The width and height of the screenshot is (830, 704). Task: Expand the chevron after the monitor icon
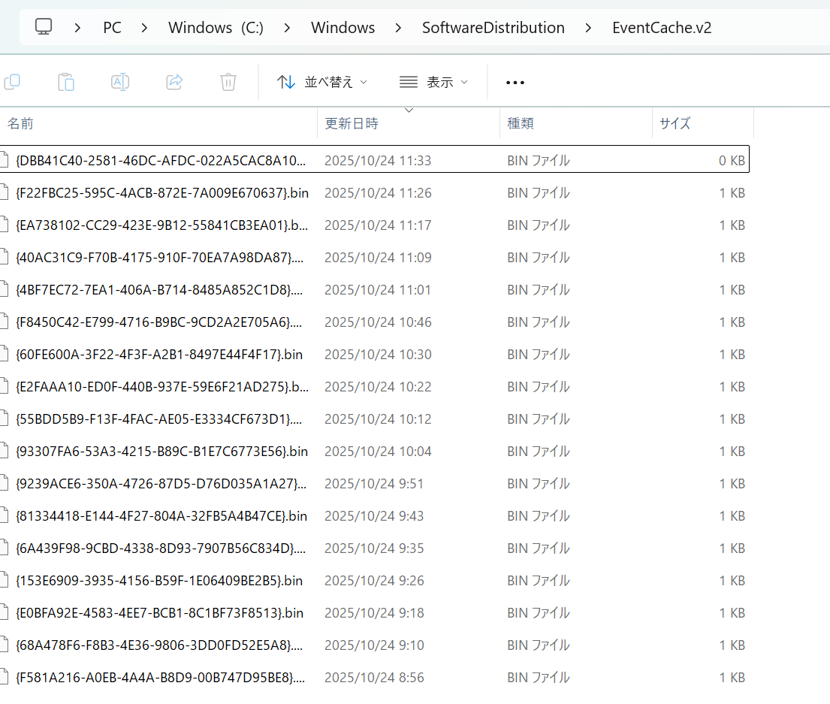pos(78,28)
